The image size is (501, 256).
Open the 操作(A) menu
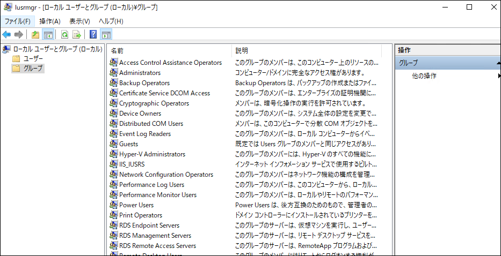click(x=50, y=21)
